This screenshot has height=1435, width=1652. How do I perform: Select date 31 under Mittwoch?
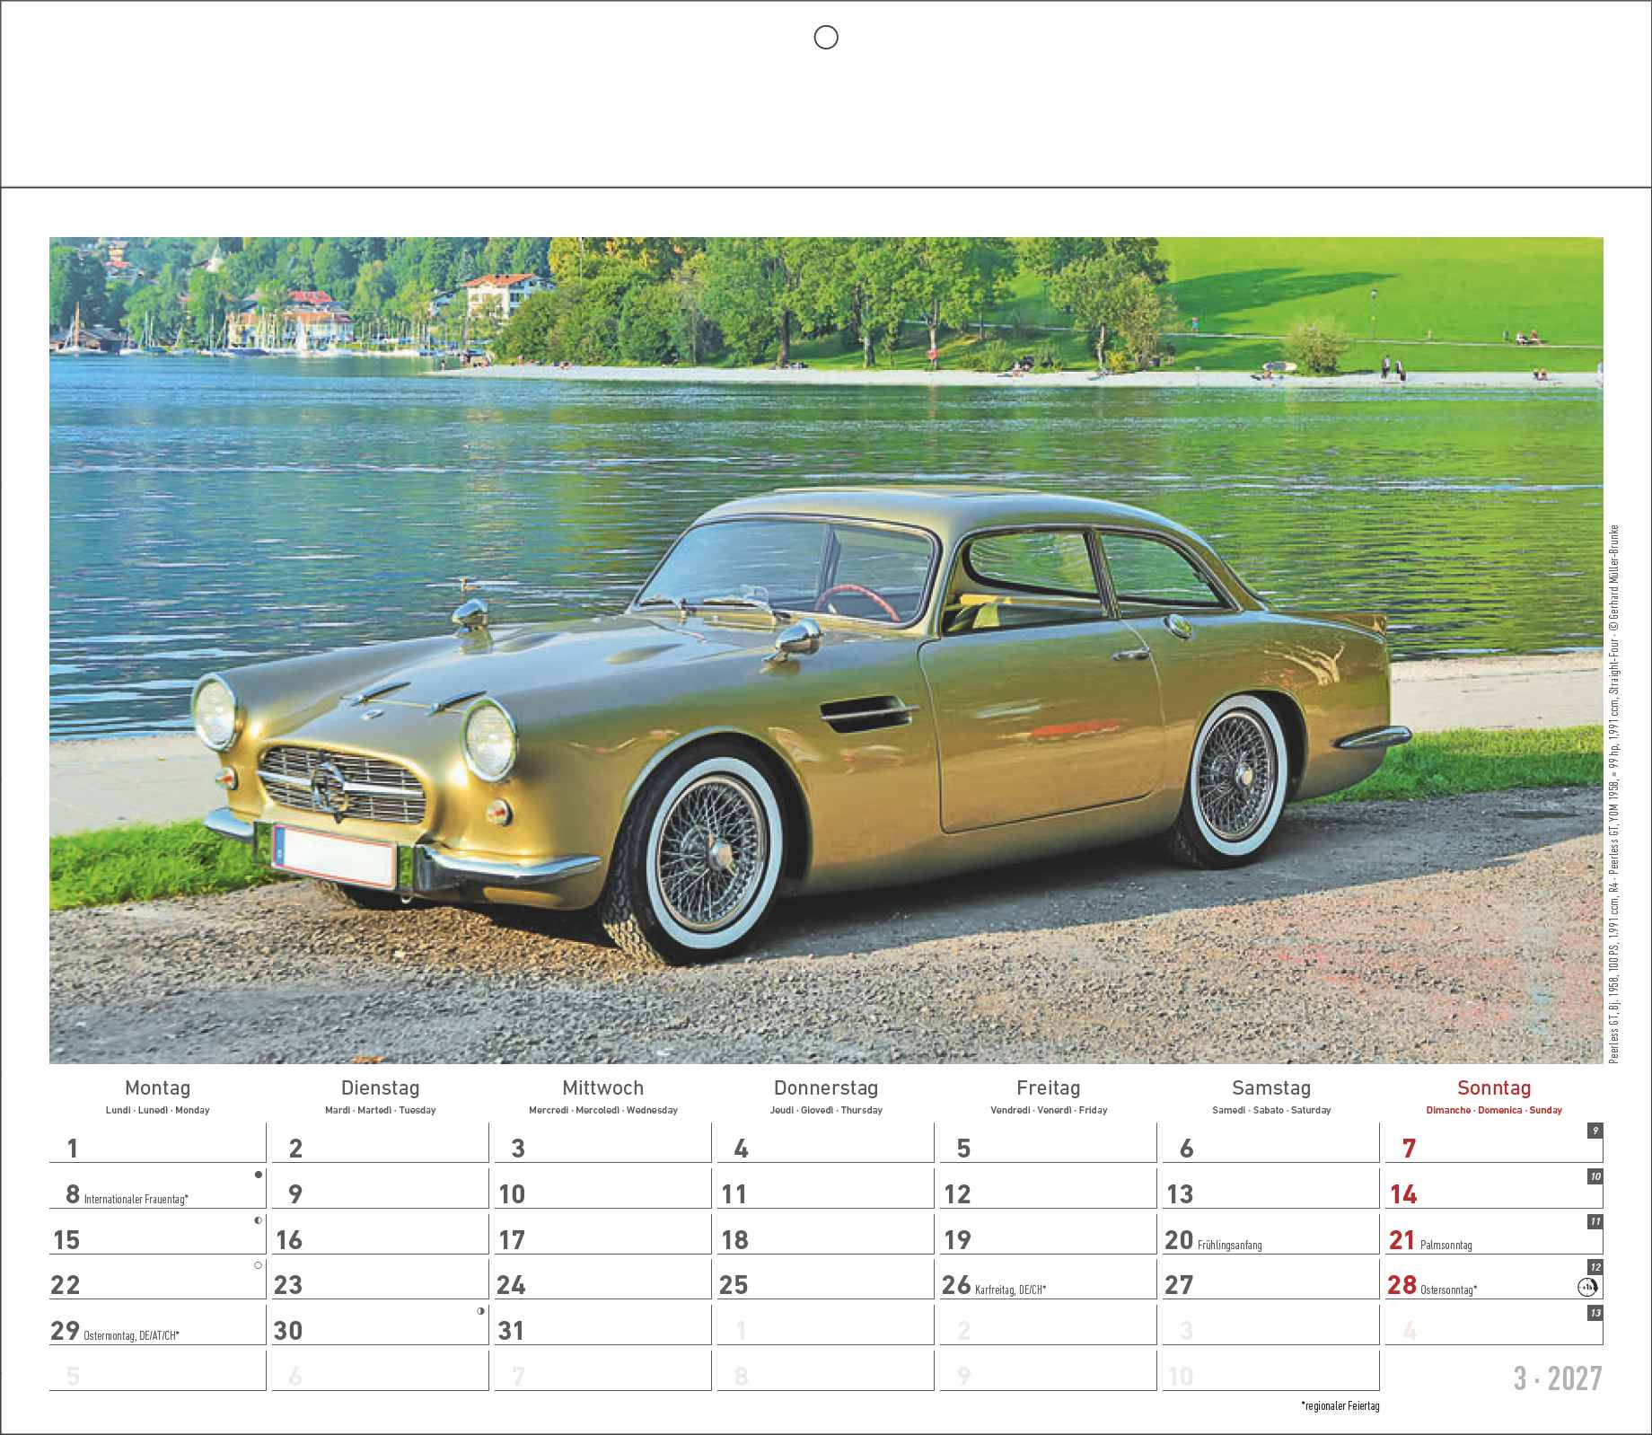pos(511,1331)
